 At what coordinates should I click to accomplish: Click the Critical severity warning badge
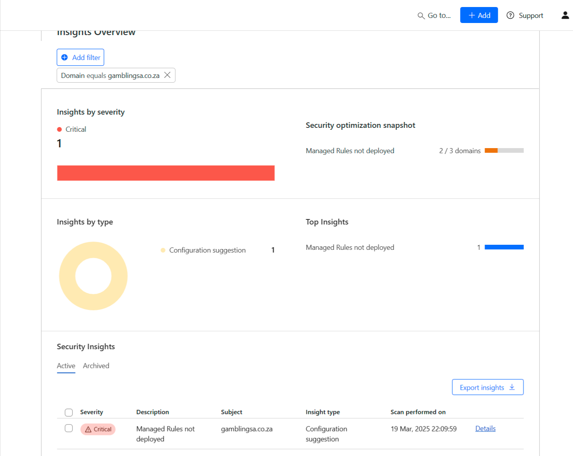pyautogui.click(x=98, y=429)
